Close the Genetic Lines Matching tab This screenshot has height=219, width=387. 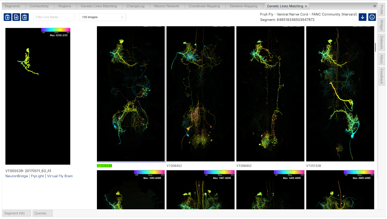pos(306,6)
